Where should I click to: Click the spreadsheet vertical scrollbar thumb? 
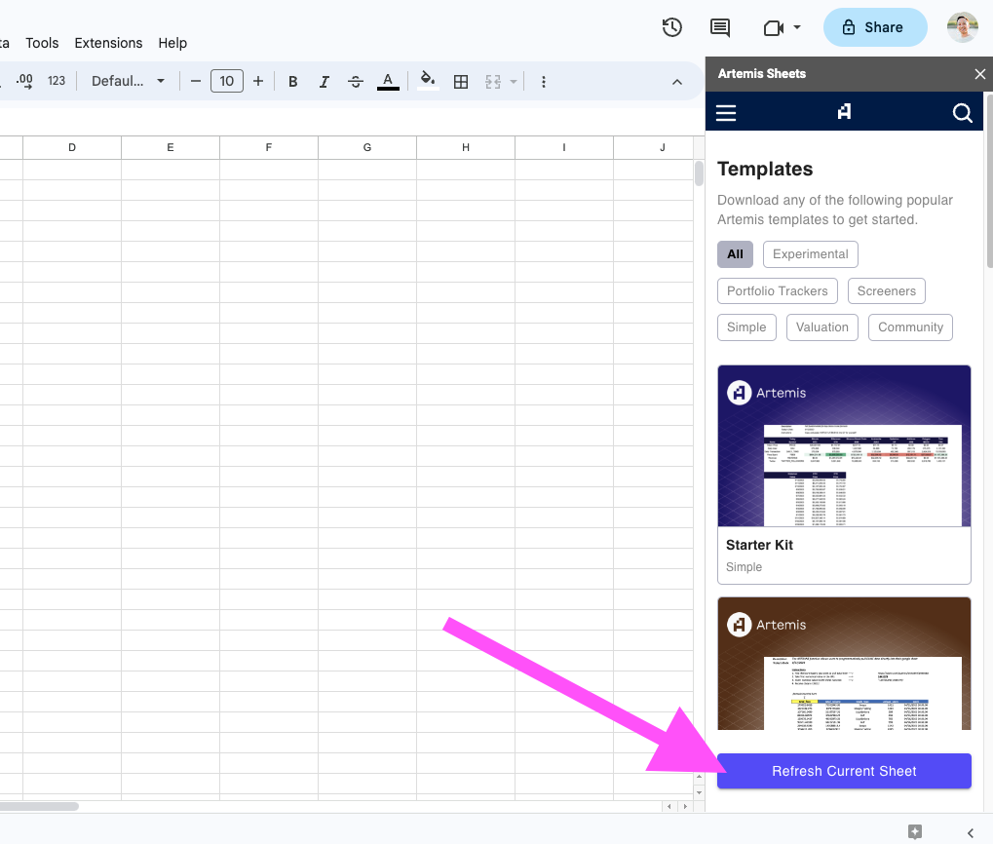tap(699, 173)
